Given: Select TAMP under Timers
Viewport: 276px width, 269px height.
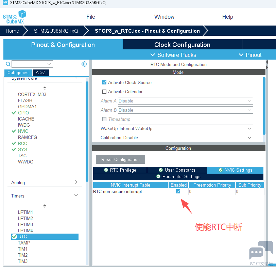Looking at the screenshot, I should click(24, 243).
